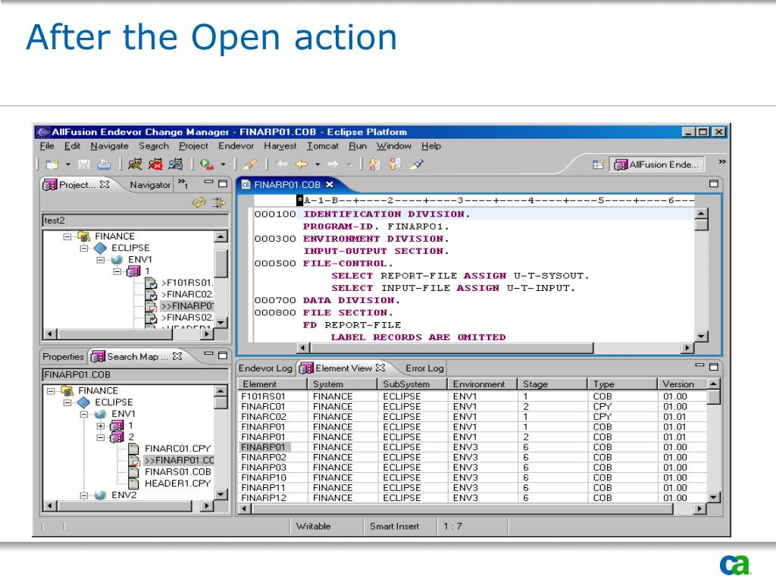Open the Endevor menu
776x582 pixels.
click(236, 146)
